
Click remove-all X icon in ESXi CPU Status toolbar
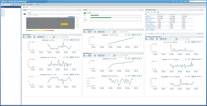(x=67, y=37)
